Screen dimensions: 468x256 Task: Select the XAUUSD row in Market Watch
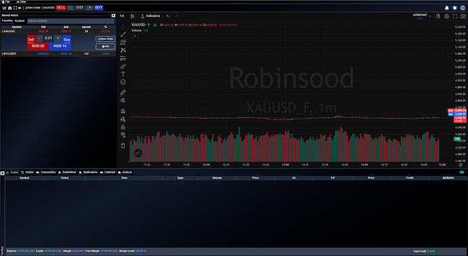[58, 31]
